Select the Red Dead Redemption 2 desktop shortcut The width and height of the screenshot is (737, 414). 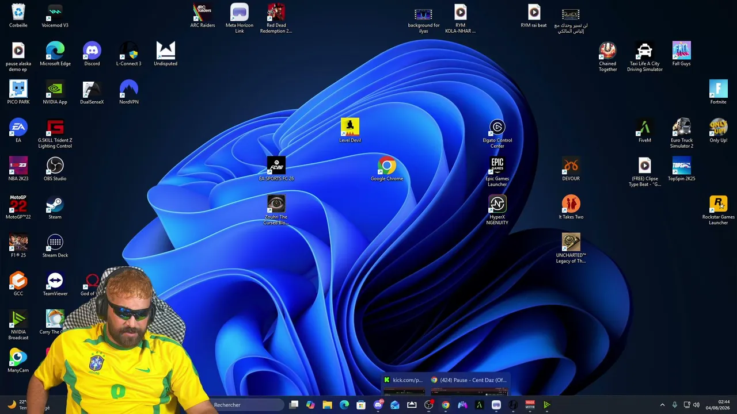(x=276, y=18)
